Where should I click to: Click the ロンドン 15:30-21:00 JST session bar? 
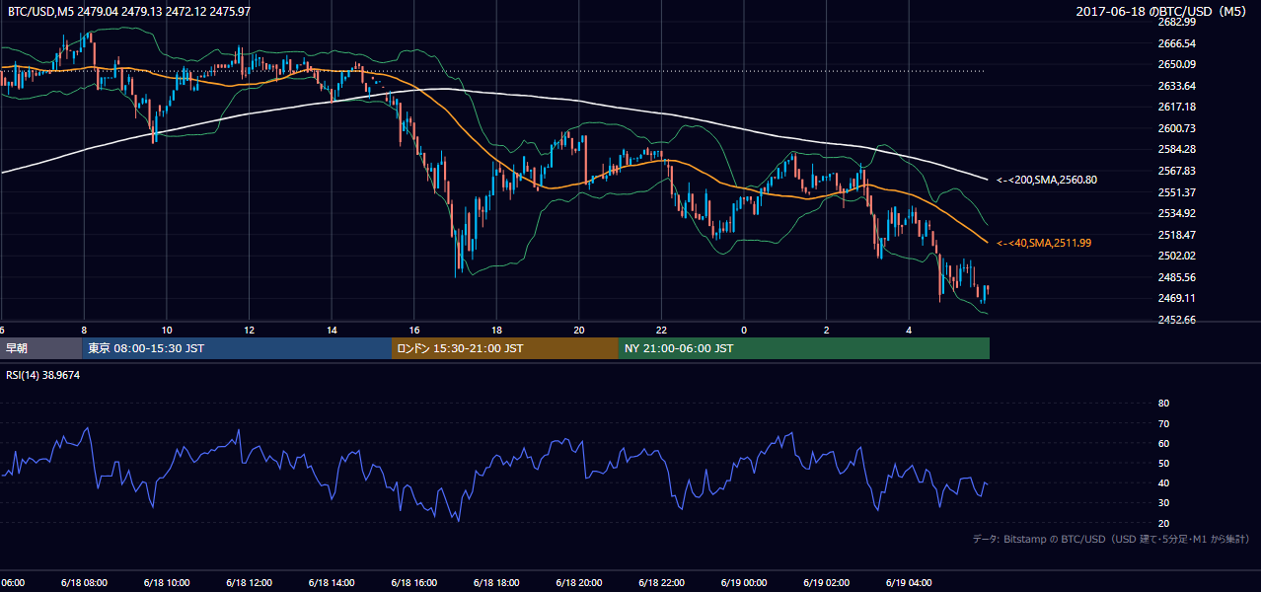click(x=505, y=348)
